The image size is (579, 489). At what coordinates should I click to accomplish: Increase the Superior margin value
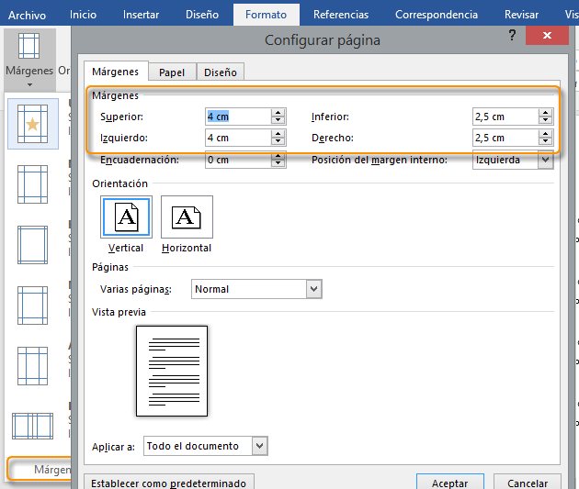[278, 113]
